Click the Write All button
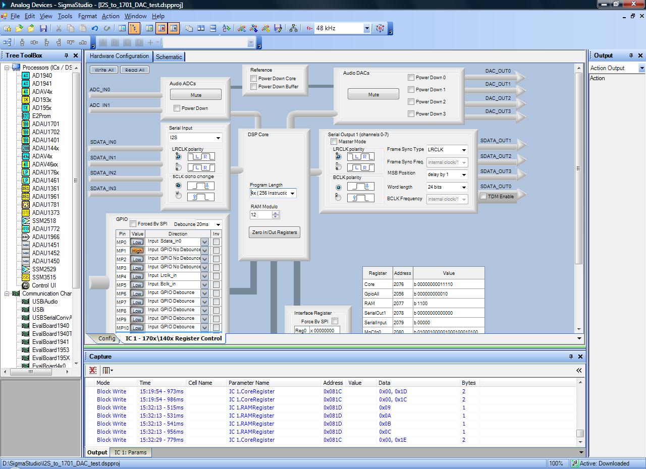 coord(104,70)
